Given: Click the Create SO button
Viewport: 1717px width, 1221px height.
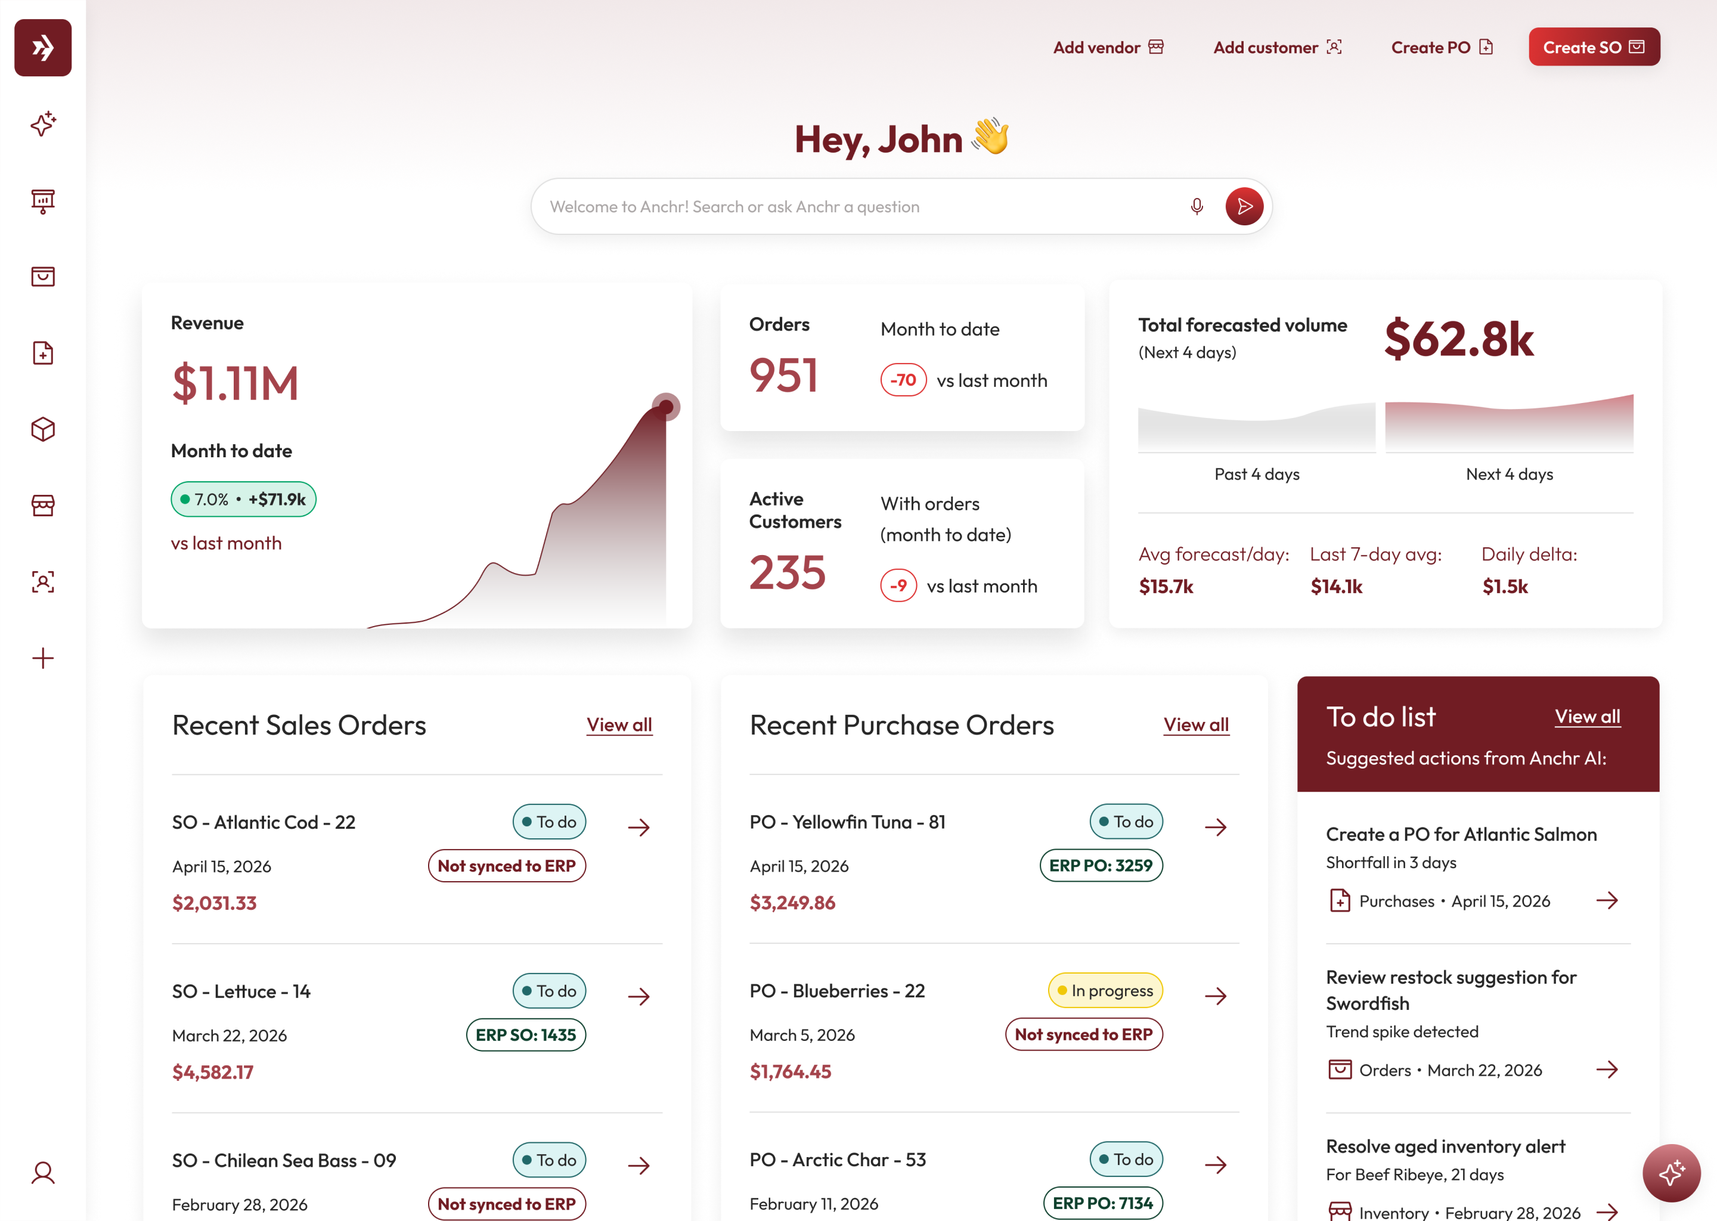Looking at the screenshot, I should 1594,47.
